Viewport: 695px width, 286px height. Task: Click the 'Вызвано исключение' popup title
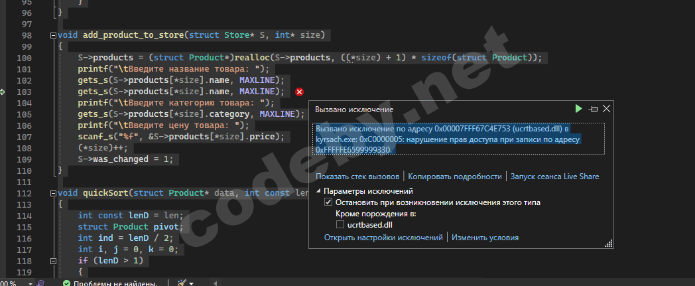point(353,109)
